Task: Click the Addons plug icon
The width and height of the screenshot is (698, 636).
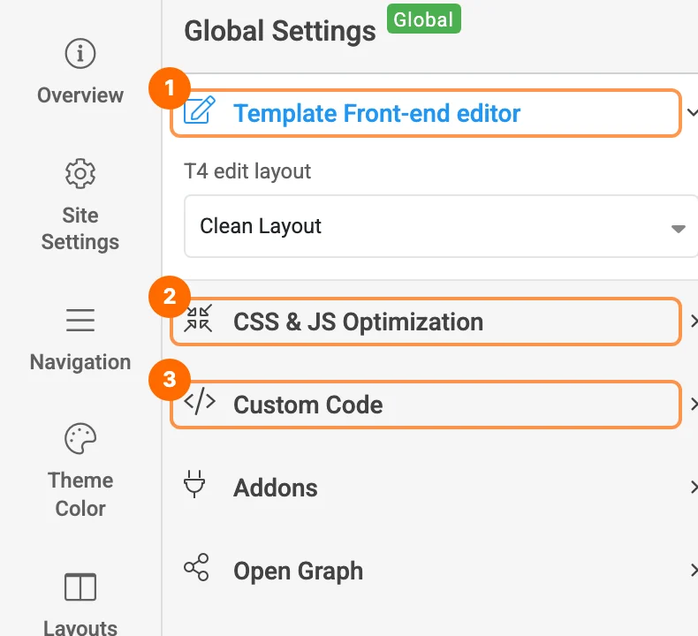Action: [194, 484]
